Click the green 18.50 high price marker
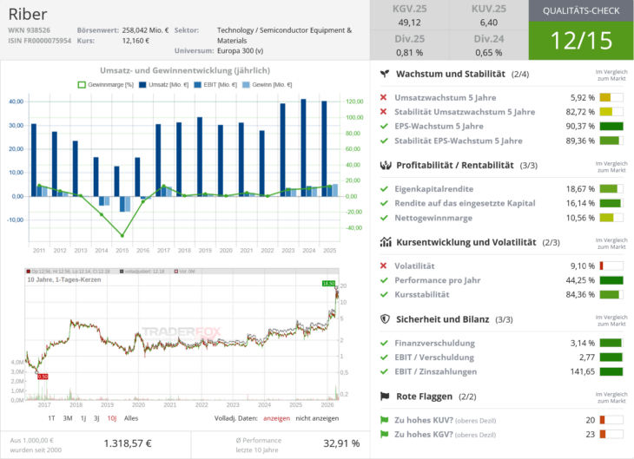Screen dimensions: 634x459 pos(328,284)
